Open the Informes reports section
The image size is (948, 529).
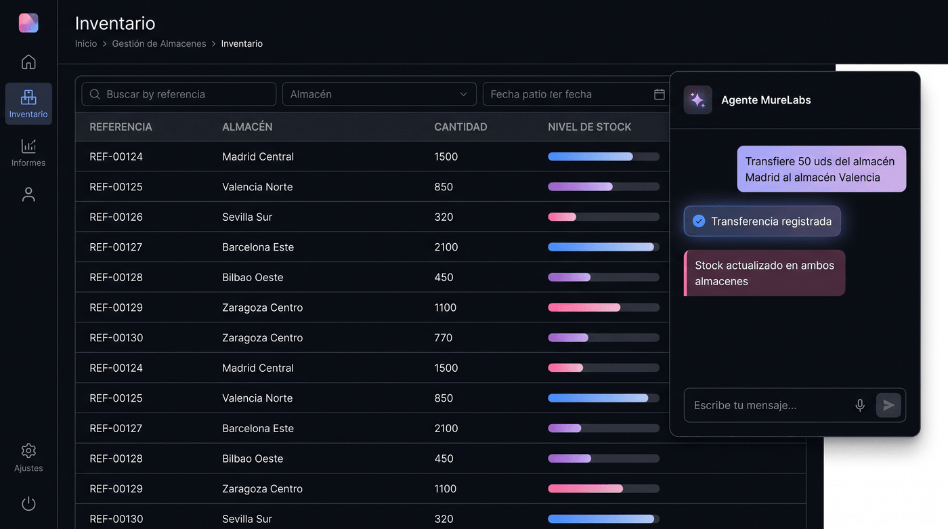coord(28,152)
